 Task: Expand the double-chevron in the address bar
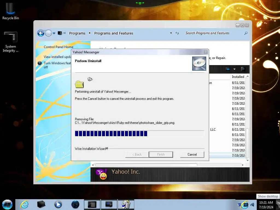65,33
